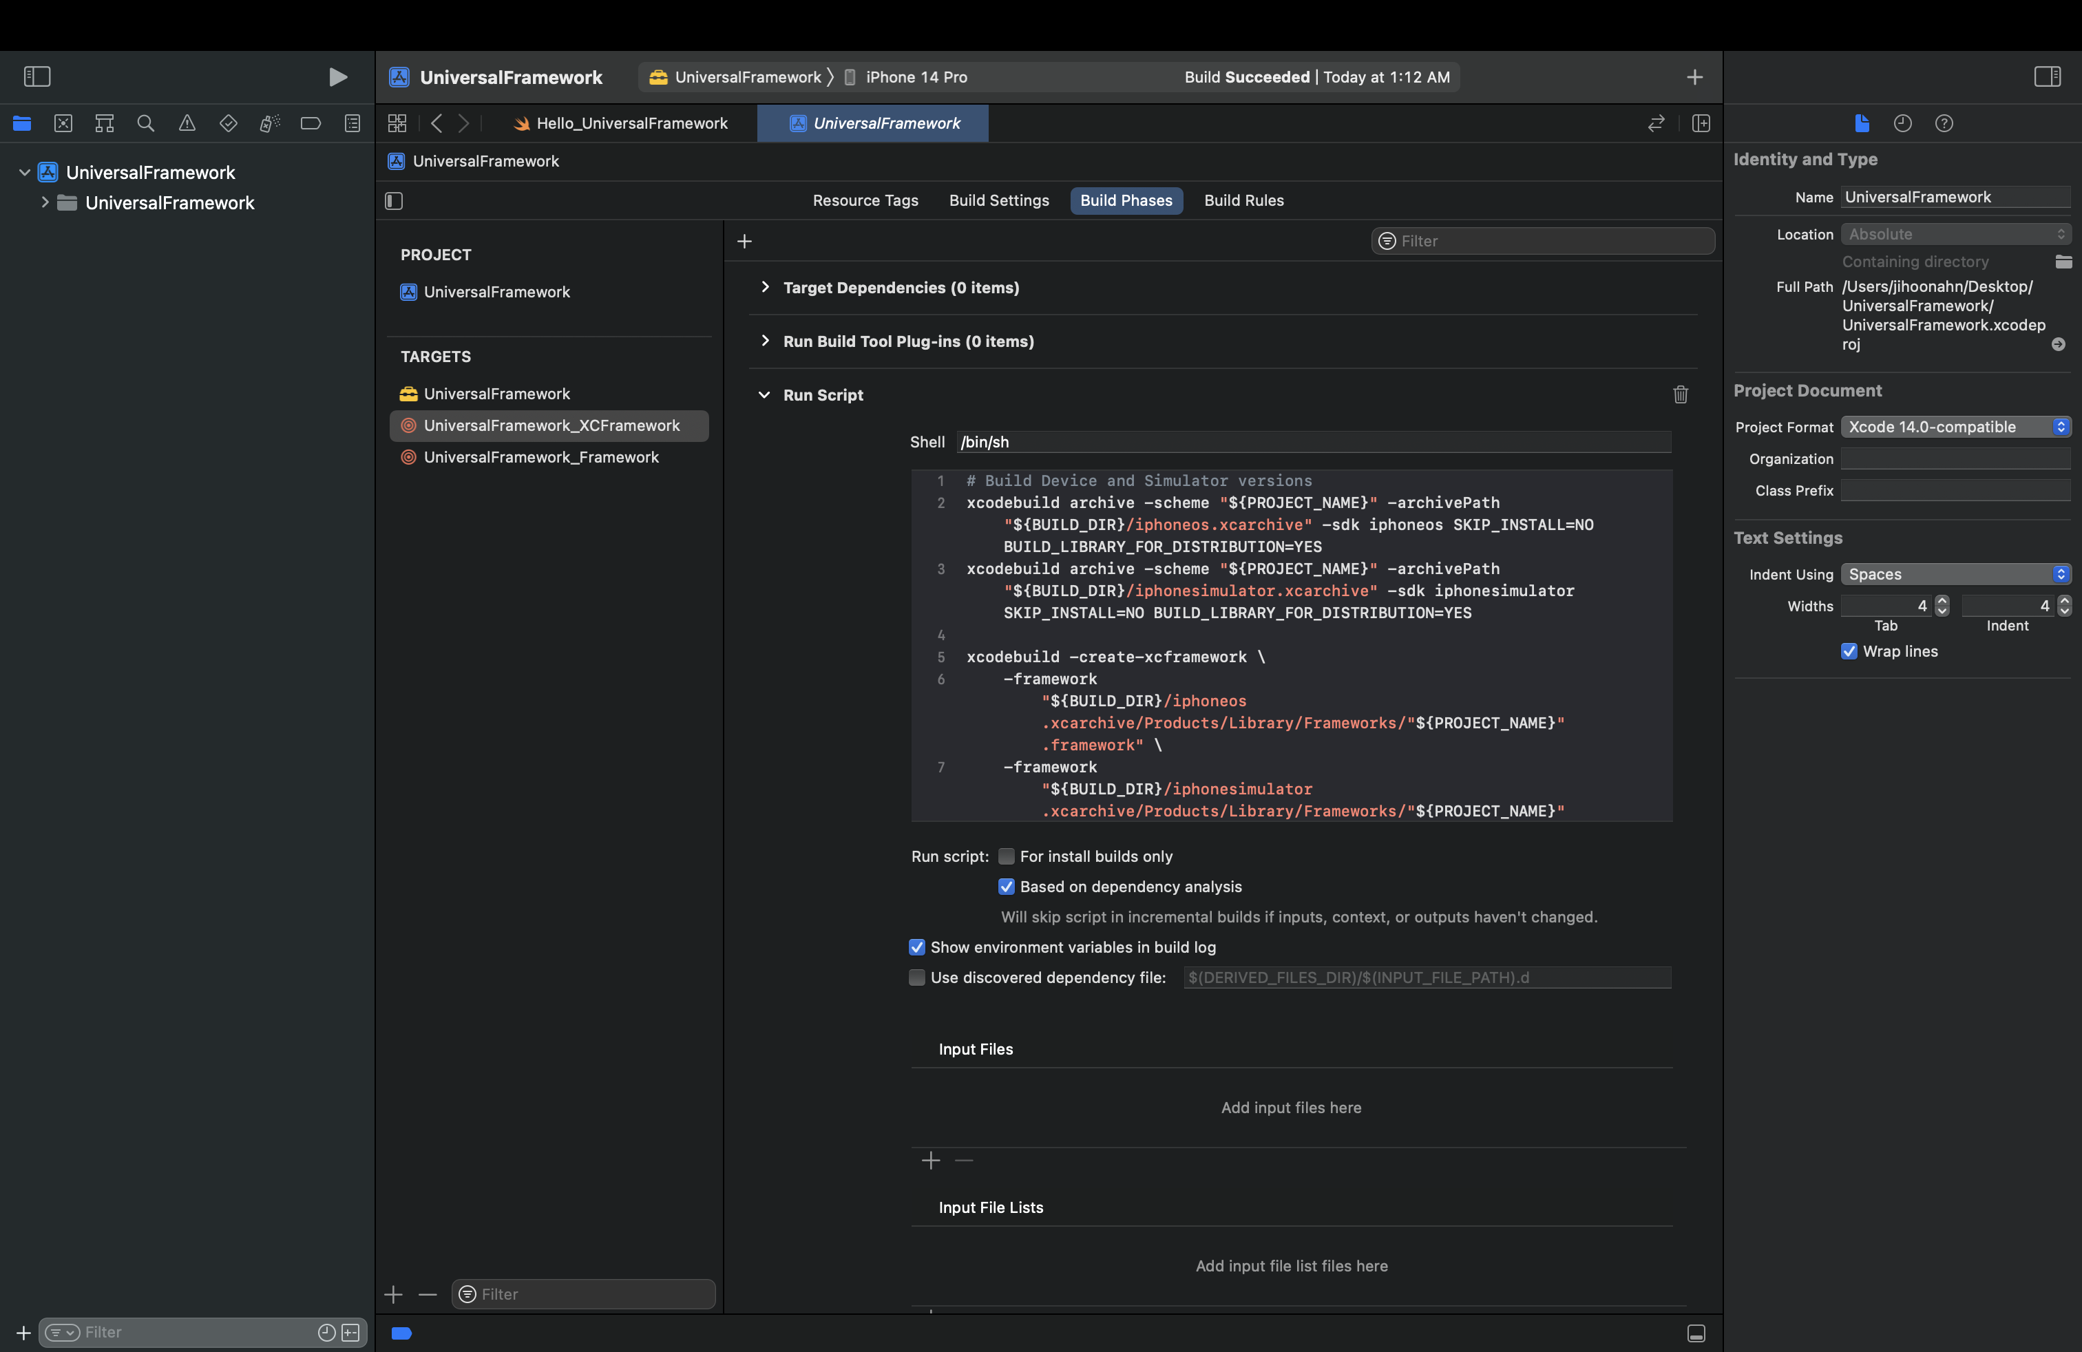Choose scheme UniversalFramework in toolbar
The height and width of the screenshot is (1352, 2082).
pos(735,77)
